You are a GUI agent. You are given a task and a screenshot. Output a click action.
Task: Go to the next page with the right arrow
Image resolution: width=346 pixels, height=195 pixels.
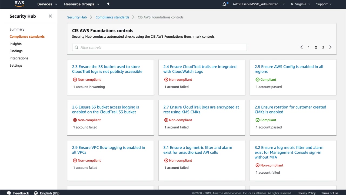pos(330,47)
